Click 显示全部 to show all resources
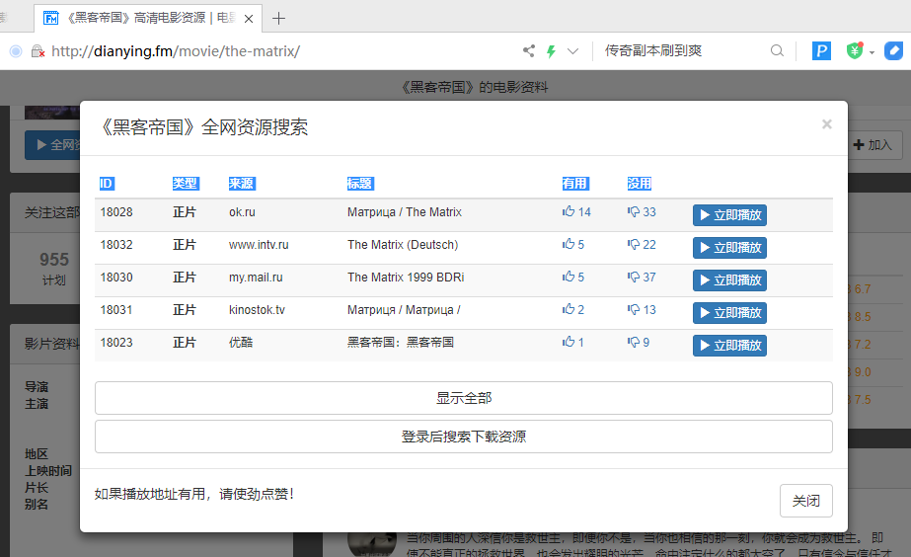The image size is (911, 557). [x=464, y=398]
